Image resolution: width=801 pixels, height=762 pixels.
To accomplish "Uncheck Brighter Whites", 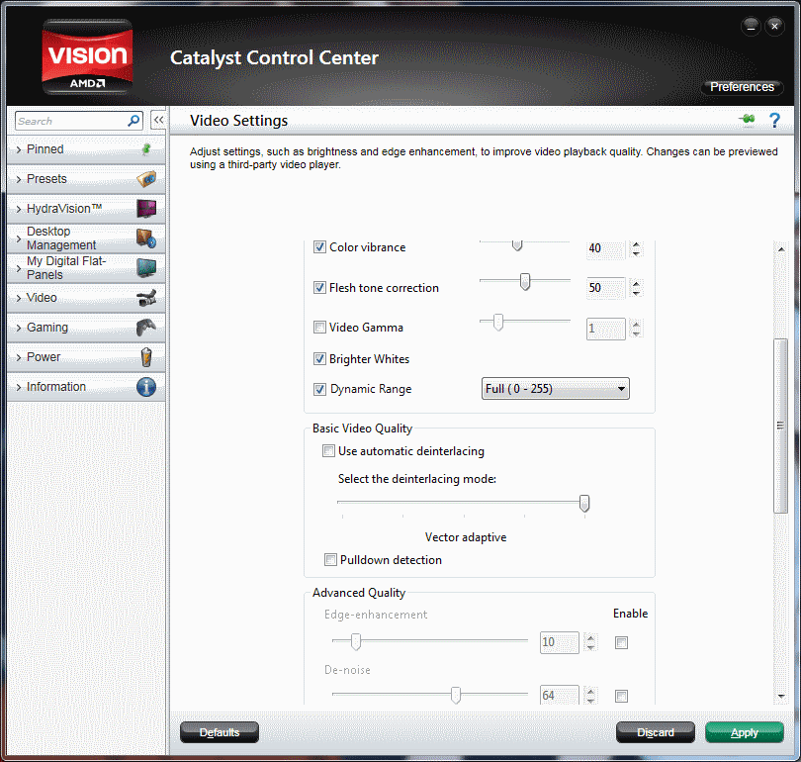I will pos(319,359).
